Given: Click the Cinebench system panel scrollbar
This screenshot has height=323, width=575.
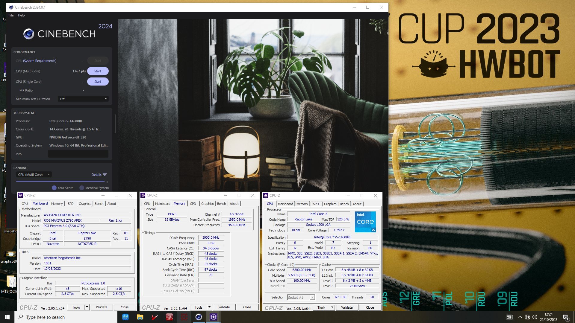Looking at the screenshot, I should [x=115, y=123].
